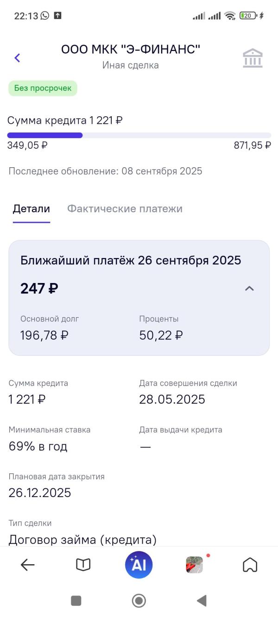Go back with the purple chevron
Image resolution: width=278 pixels, height=617 pixels.
(x=17, y=58)
